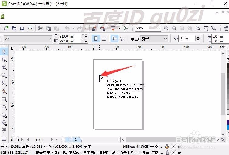Image resolution: width=229 pixels, height=155 pixels.
Task: Click the .1 mm nudge offset field
Action: [x=187, y=38]
